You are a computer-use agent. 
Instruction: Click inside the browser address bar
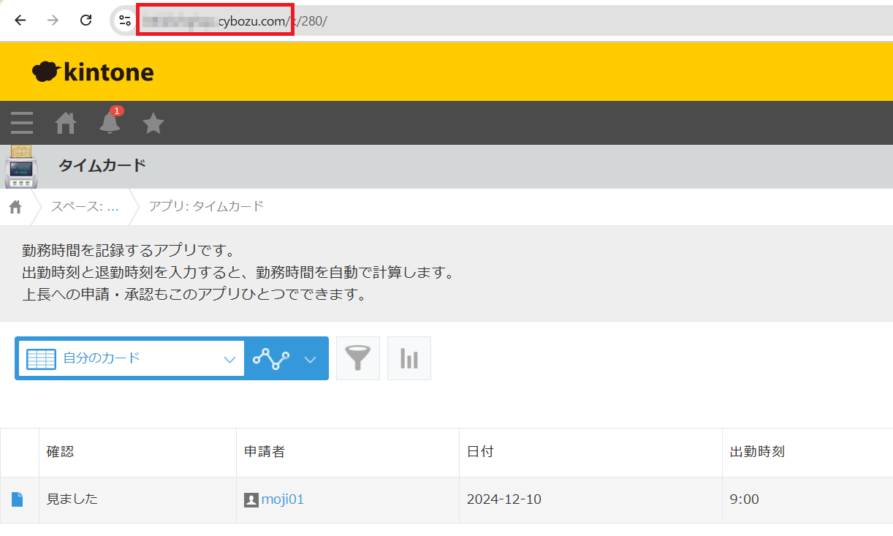coord(292,20)
